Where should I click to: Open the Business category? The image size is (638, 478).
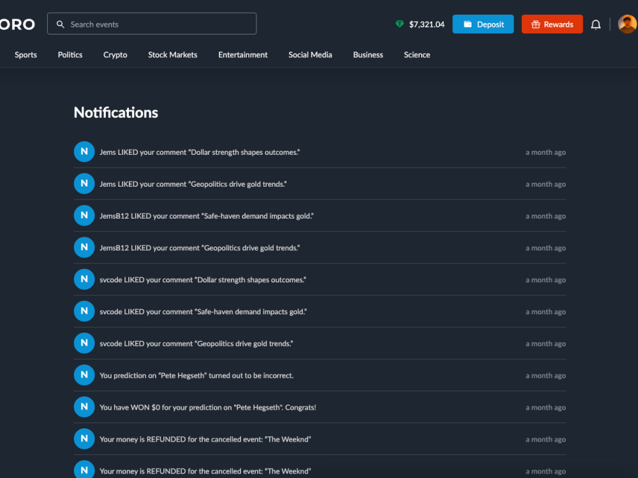point(368,54)
